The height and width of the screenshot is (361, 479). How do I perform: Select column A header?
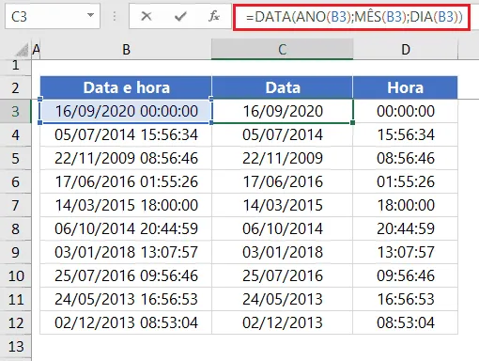(x=36, y=50)
